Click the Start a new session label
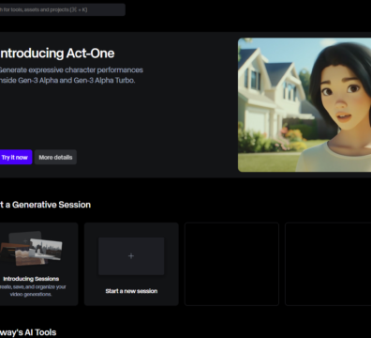 [131, 291]
